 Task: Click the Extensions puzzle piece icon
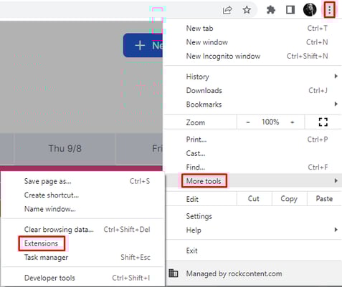(271, 10)
